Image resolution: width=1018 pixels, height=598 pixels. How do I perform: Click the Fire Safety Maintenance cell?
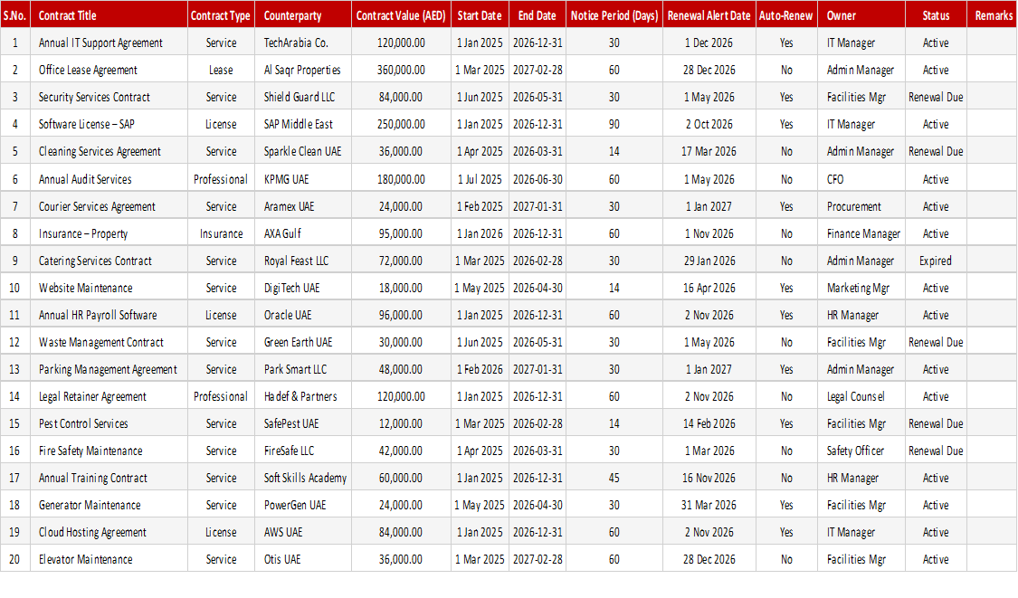coord(109,451)
